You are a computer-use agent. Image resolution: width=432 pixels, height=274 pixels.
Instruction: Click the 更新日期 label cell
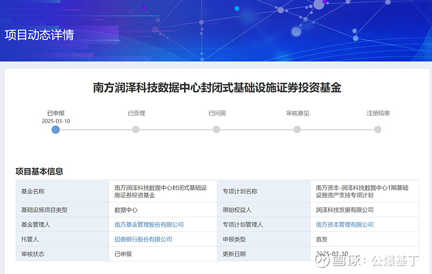264,254
